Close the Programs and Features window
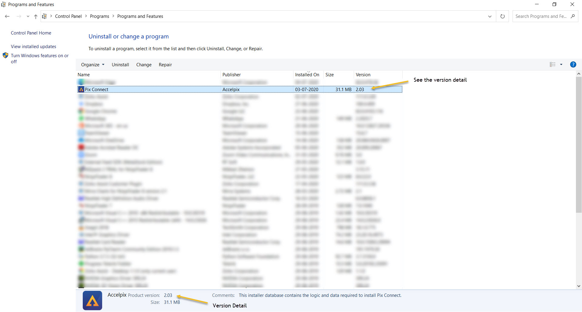The height and width of the screenshot is (312, 582). point(572,4)
